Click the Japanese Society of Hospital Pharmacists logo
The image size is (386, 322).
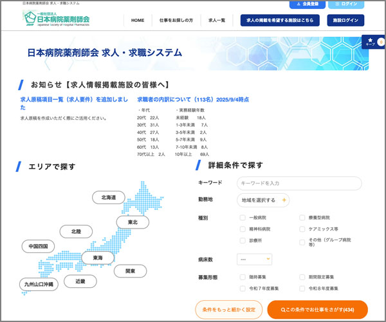coord(56,19)
